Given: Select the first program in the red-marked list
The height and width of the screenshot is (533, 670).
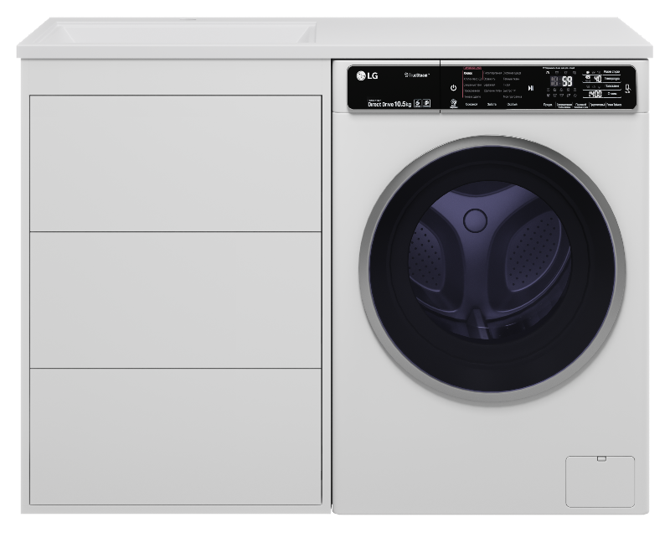Looking at the screenshot, I should [x=471, y=74].
